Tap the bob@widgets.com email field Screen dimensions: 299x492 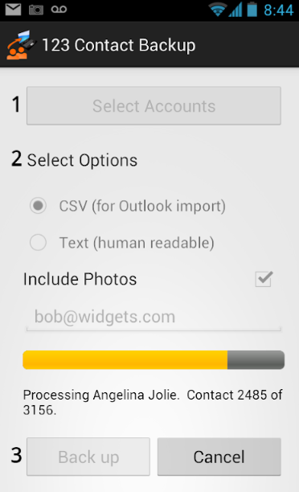pyautogui.click(x=154, y=317)
